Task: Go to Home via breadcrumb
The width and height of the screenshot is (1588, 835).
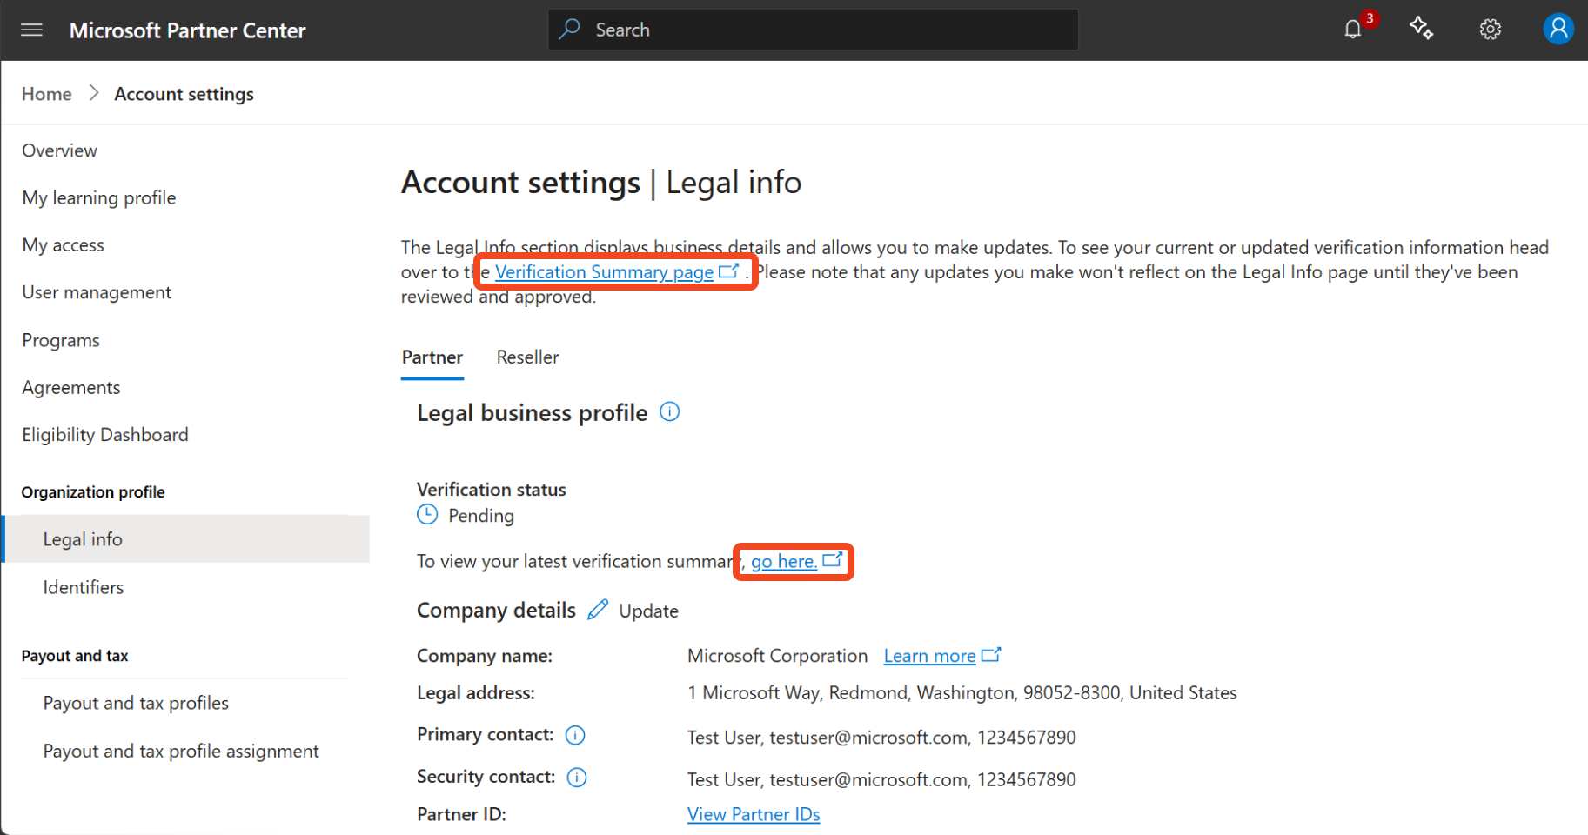Action: [47, 94]
